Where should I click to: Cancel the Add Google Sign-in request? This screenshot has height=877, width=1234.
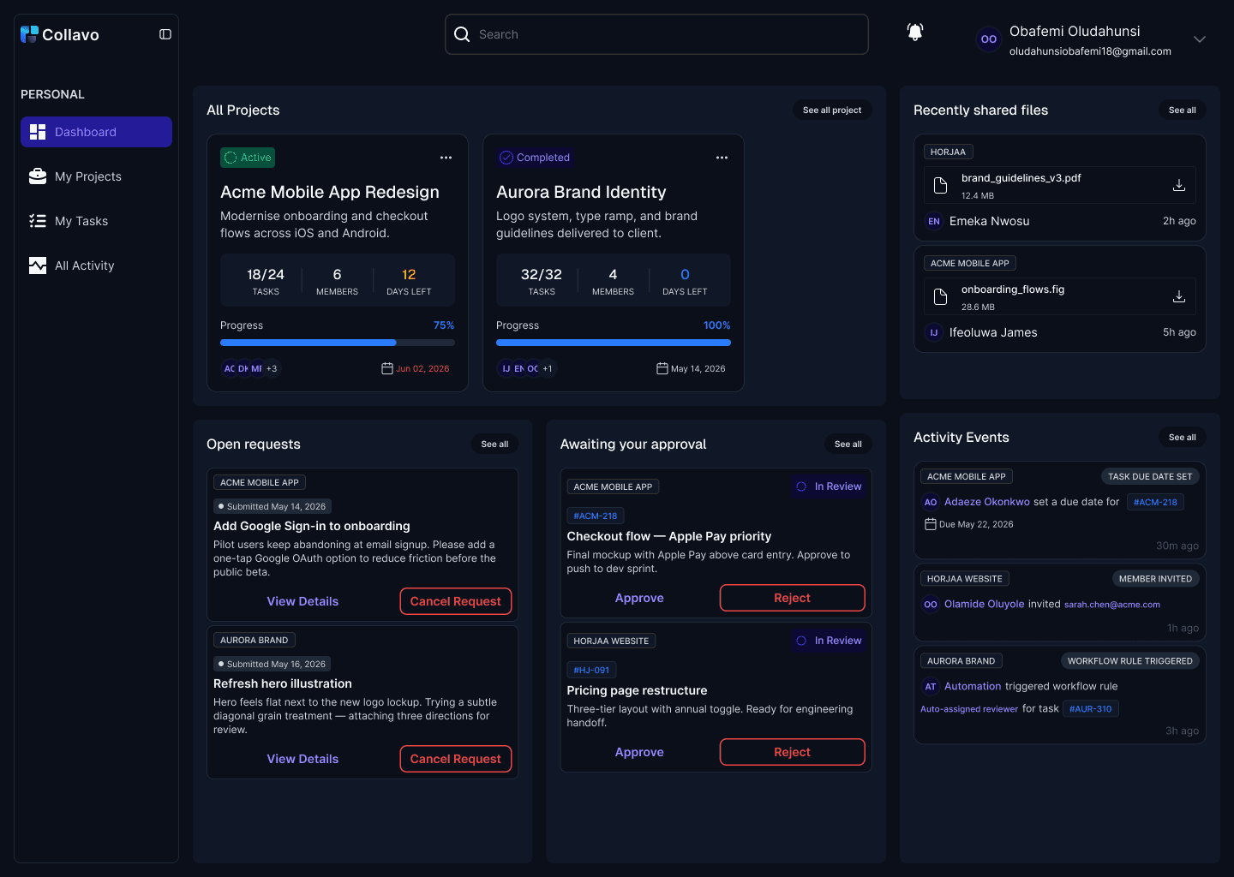[x=456, y=601]
